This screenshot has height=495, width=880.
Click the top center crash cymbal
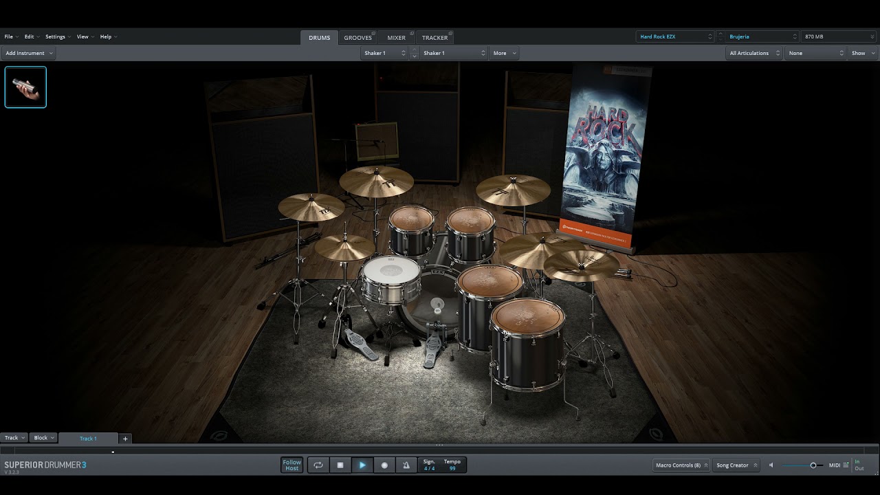[376, 181]
